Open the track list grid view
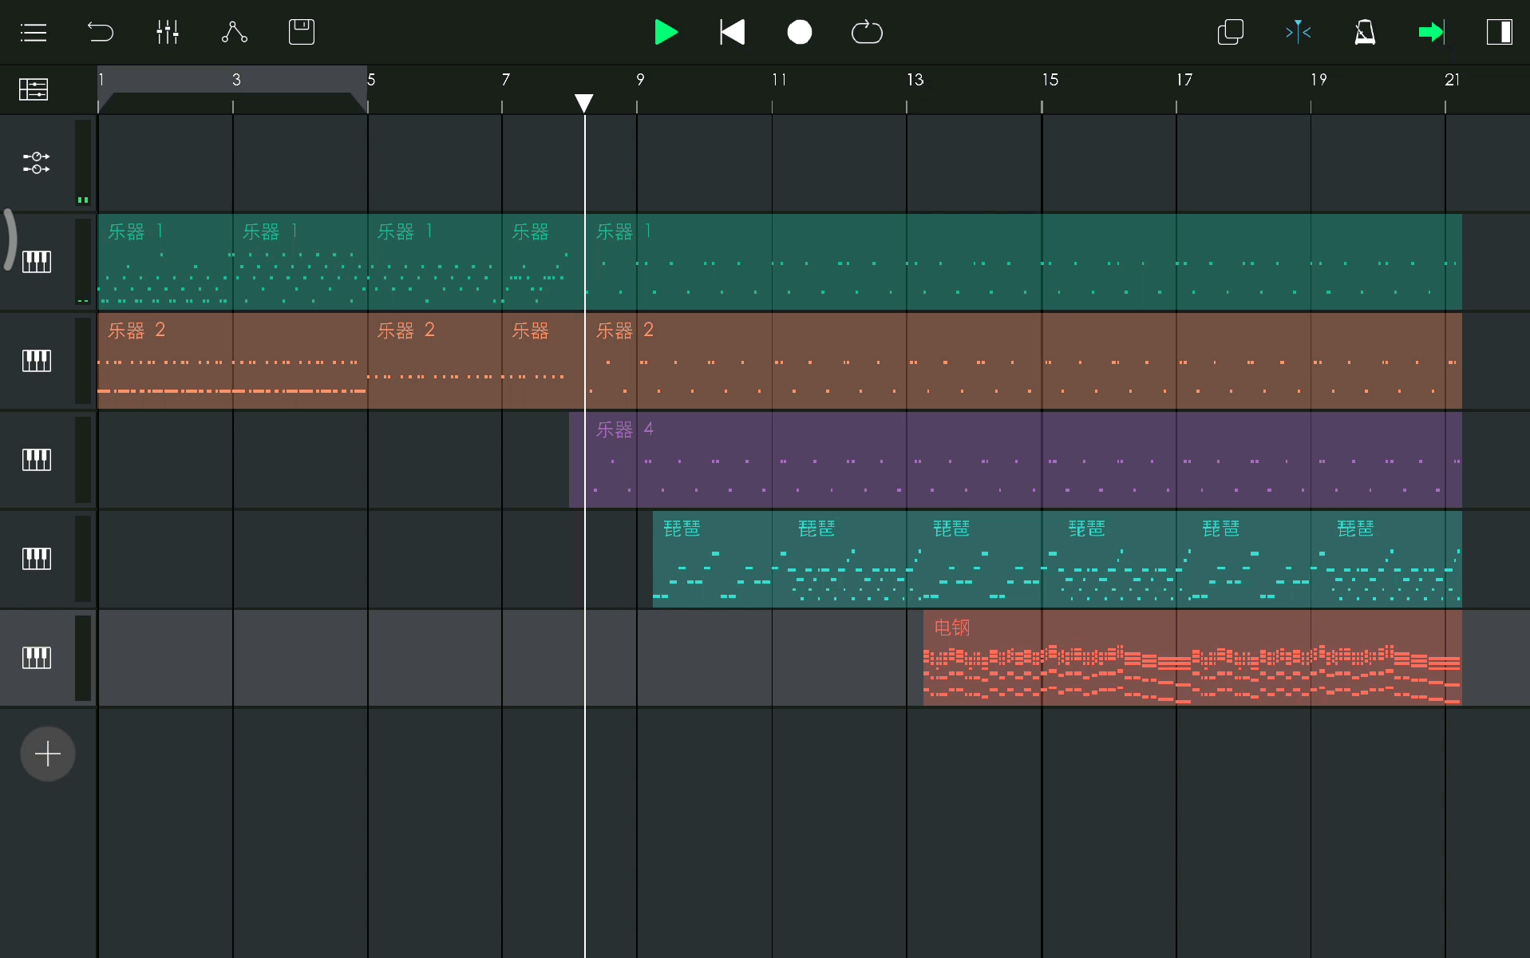The width and height of the screenshot is (1530, 958). pos(34,89)
